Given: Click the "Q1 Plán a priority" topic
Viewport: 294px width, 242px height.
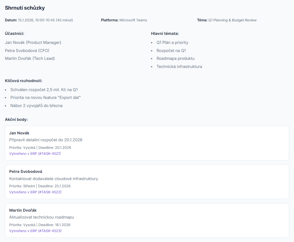Looking at the screenshot, I should click(172, 43).
